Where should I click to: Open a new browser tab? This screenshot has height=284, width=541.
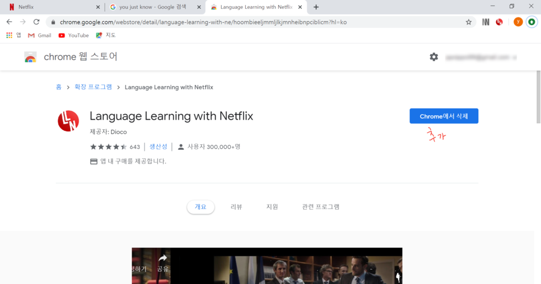click(x=316, y=7)
